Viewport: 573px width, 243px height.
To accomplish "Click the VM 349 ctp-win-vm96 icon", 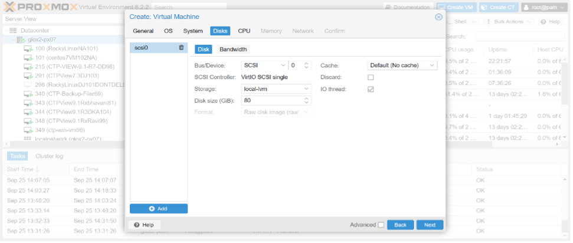I will [28, 130].
